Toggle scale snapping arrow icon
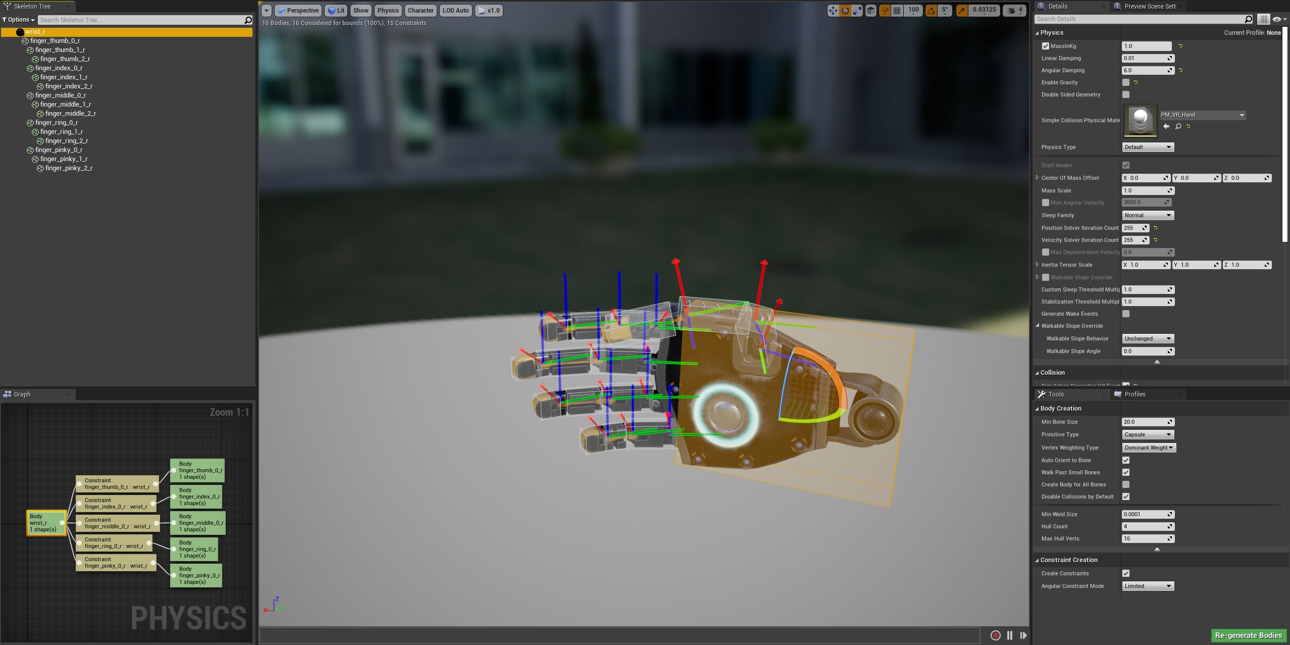Image resolution: width=1290 pixels, height=645 pixels. tap(962, 11)
